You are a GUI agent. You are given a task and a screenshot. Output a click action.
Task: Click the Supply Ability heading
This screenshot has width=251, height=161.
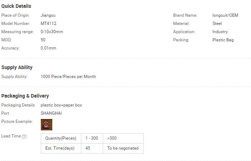pos(17,67)
